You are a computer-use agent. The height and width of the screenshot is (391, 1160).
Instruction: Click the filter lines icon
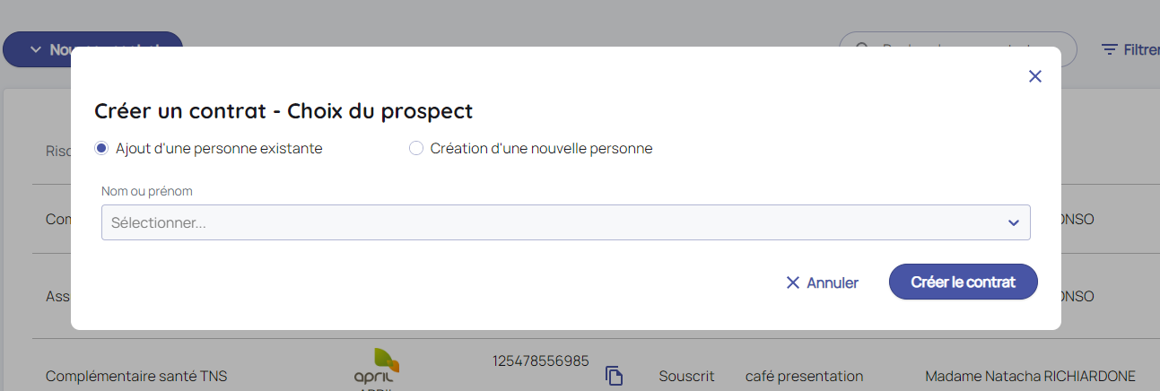coord(1110,50)
